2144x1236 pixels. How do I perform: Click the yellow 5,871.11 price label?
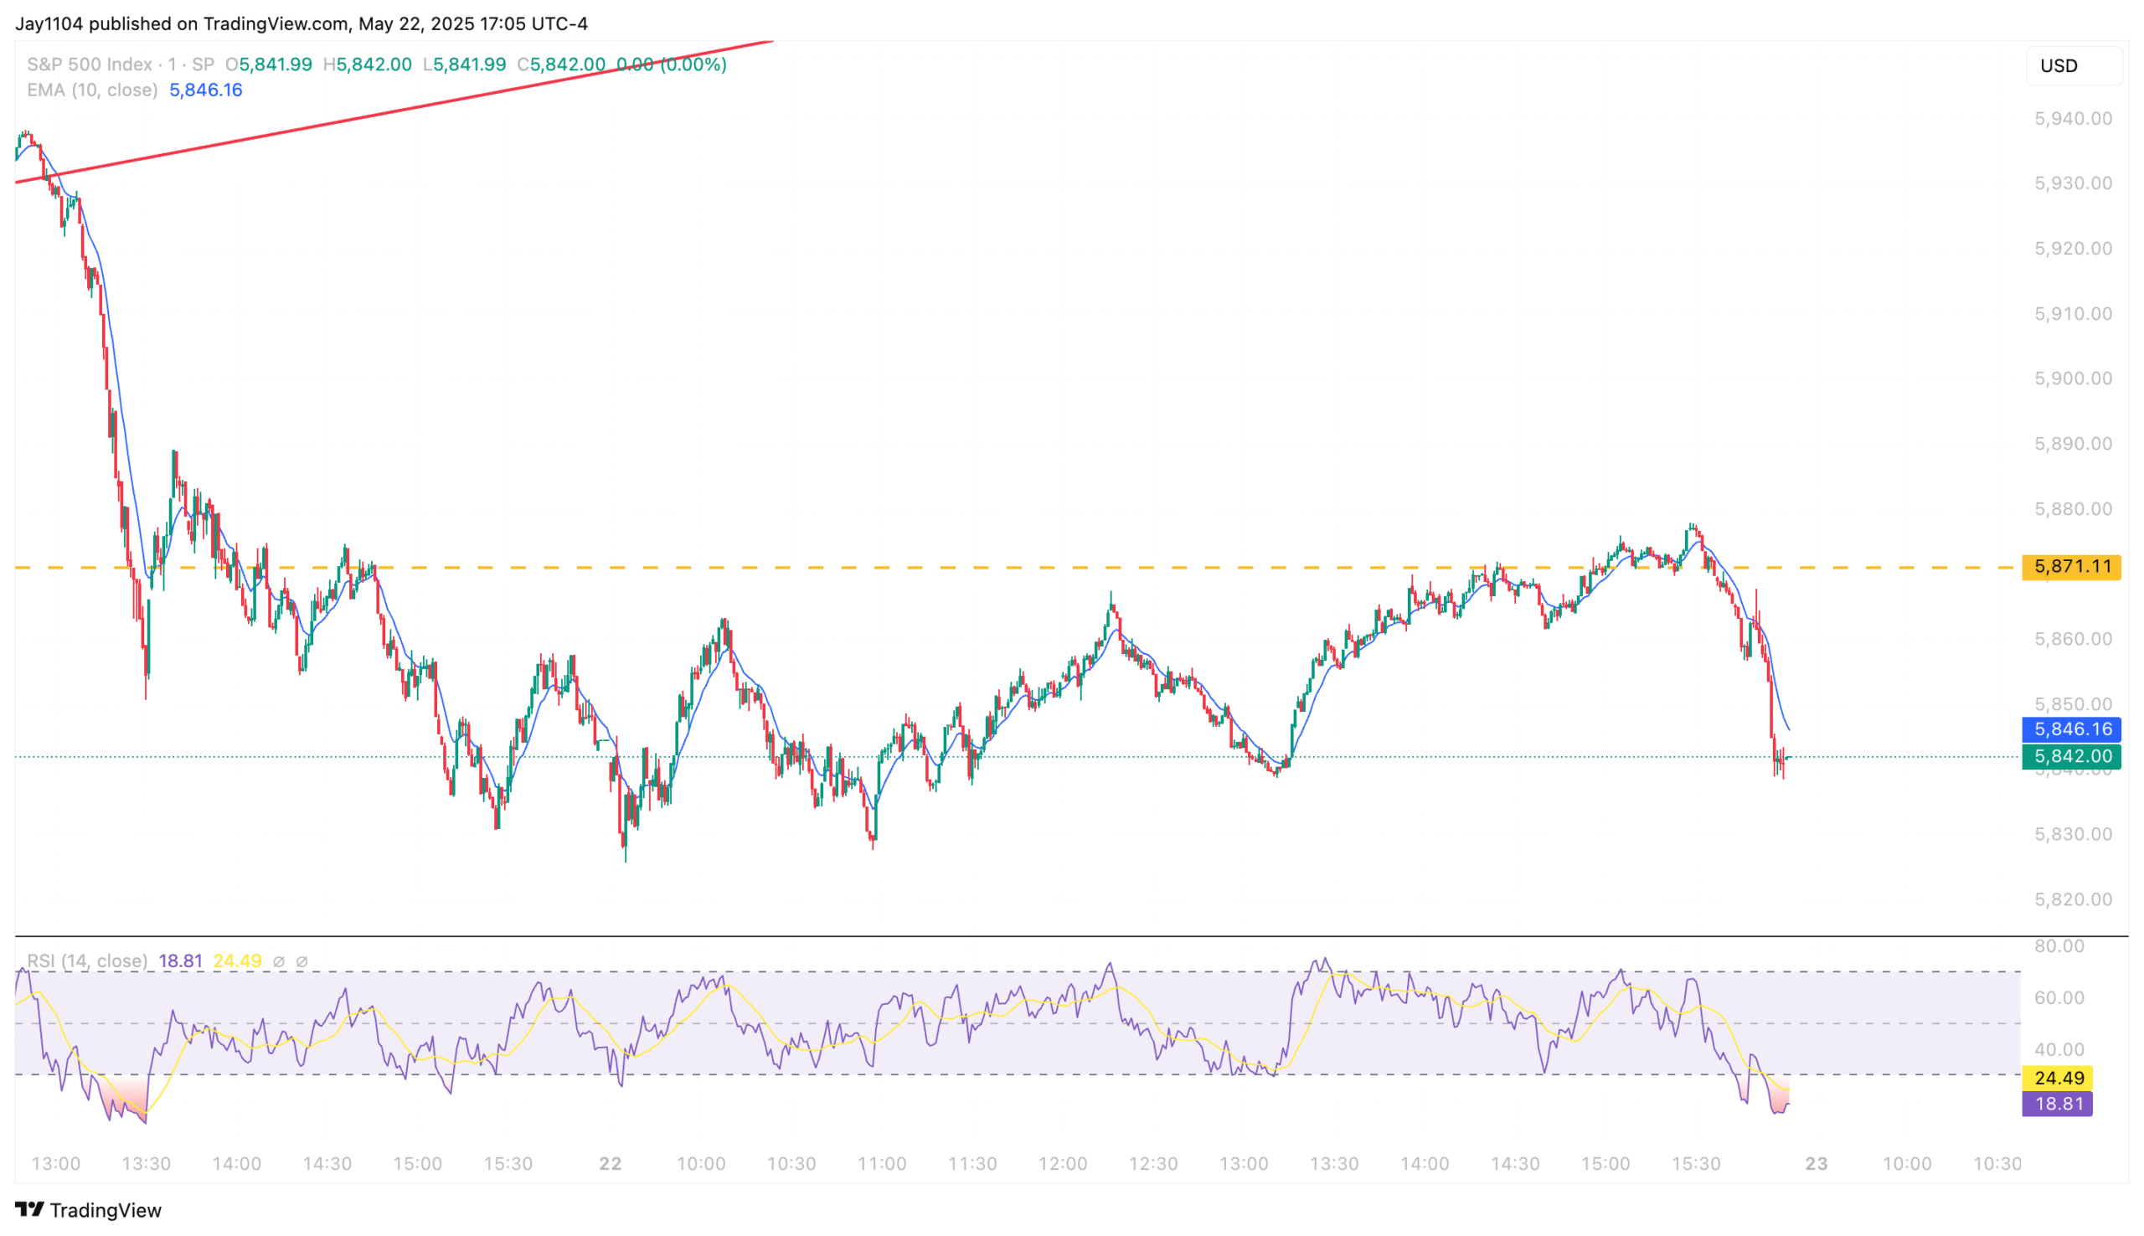tap(2071, 566)
